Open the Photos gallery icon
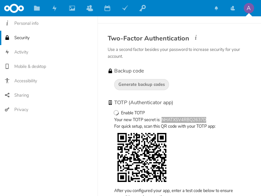This screenshot has height=196, width=261. tap(72, 8)
